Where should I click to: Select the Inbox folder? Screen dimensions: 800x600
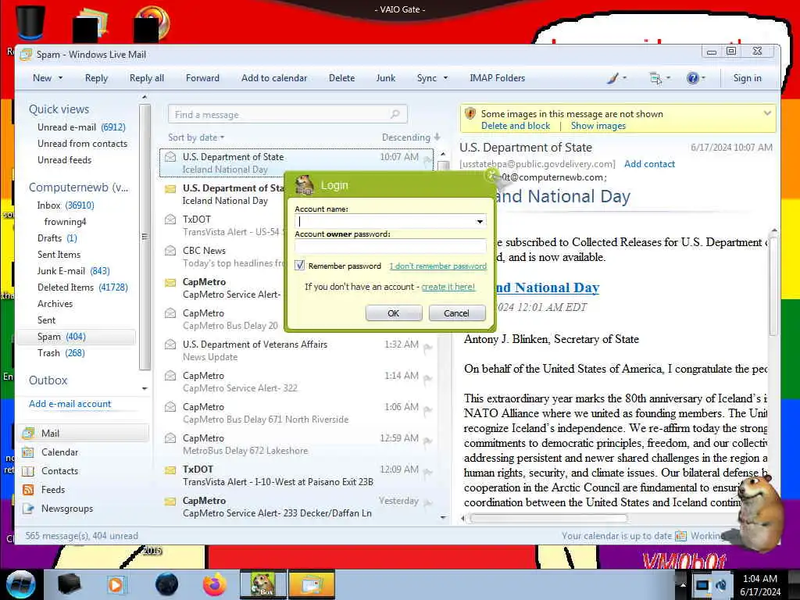point(66,205)
